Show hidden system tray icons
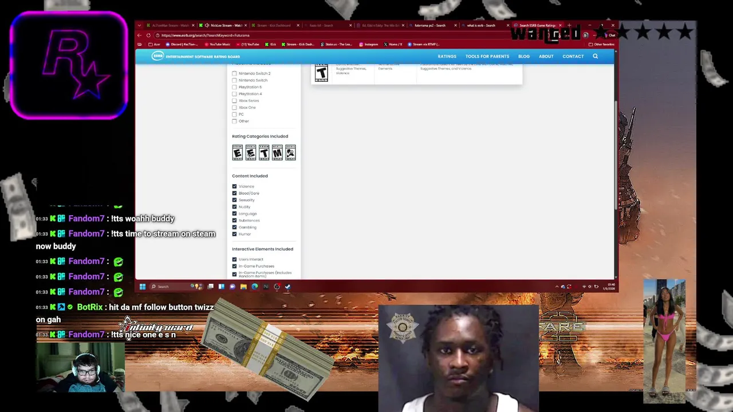This screenshot has height=412, width=733. coord(557,287)
